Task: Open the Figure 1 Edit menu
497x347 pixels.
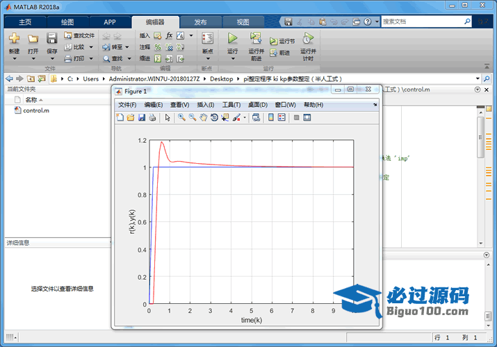Action: coord(154,105)
